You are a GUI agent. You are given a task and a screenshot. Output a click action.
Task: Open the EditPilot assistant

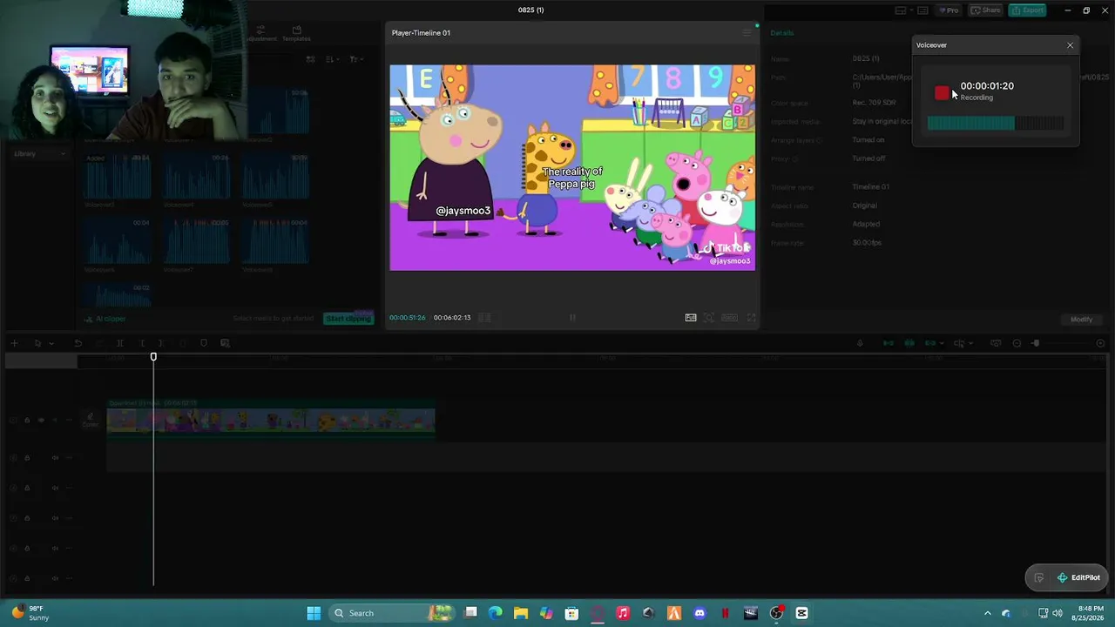point(1078,577)
